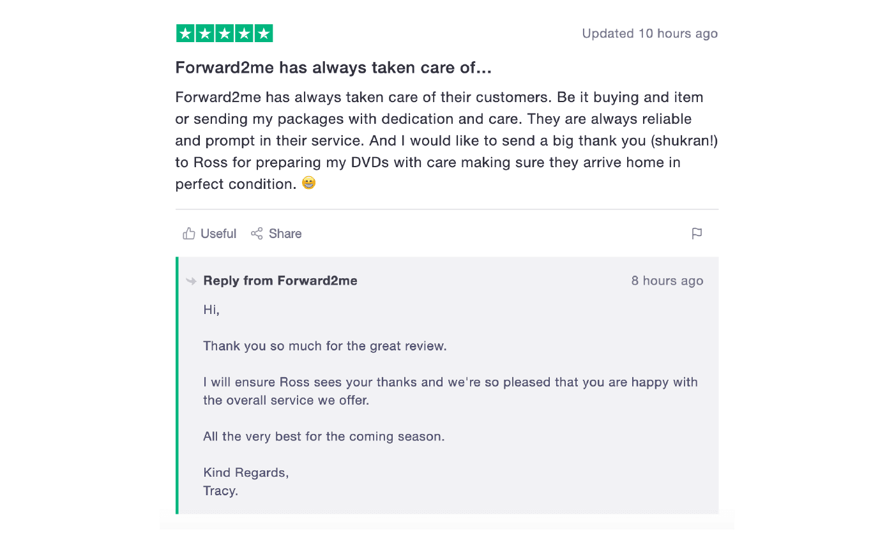
Task: Click the Share icon beside the Share label
Action: [x=258, y=234]
